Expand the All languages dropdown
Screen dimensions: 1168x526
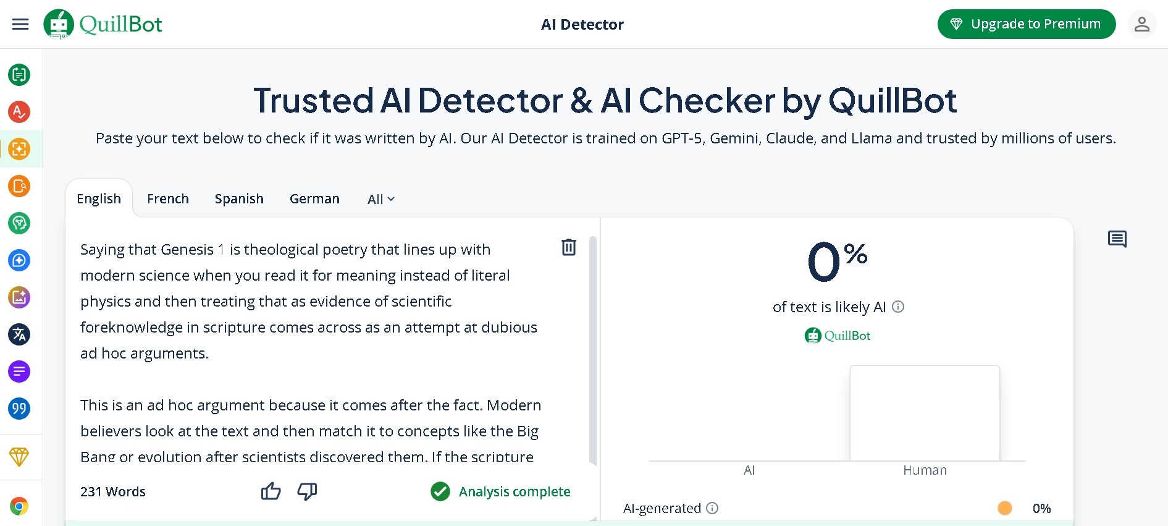(380, 199)
